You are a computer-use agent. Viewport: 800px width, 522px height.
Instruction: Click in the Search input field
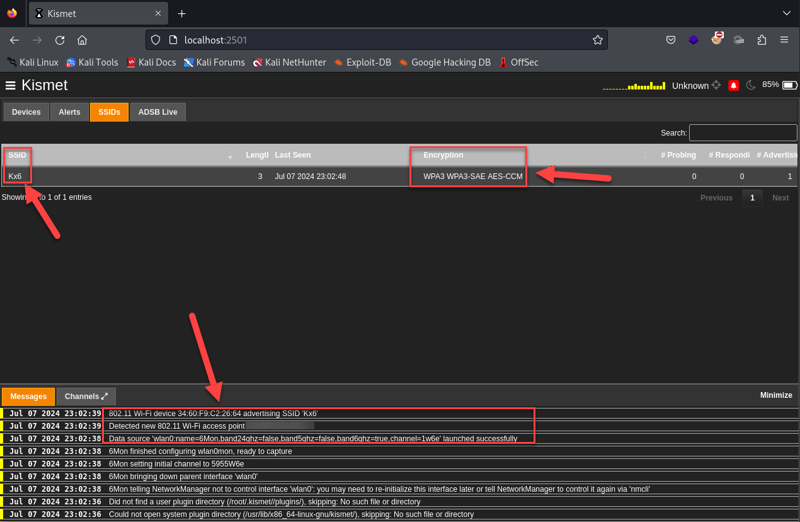click(x=743, y=133)
